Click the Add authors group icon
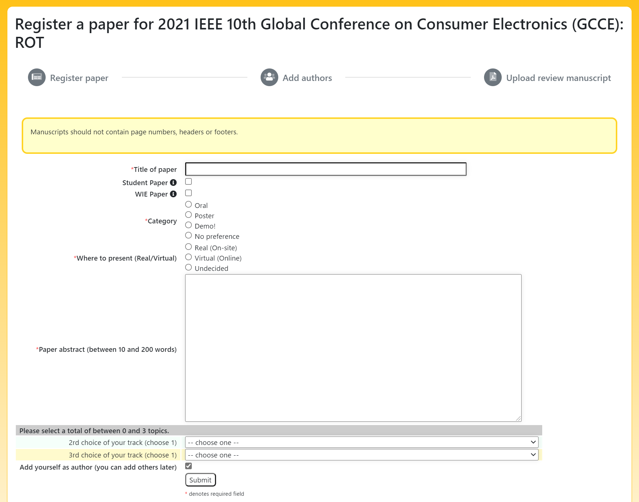Screen dimensions: 639x502 (x=269, y=77)
